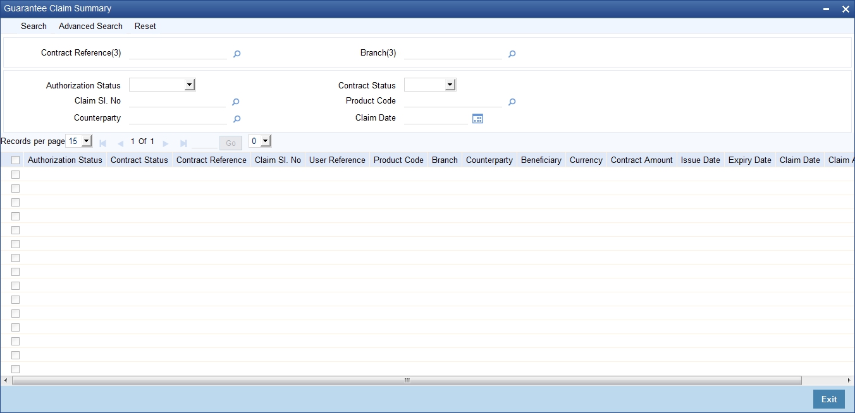Click the scrollbar right arrow
Image resolution: width=855 pixels, height=413 pixels.
849,381
